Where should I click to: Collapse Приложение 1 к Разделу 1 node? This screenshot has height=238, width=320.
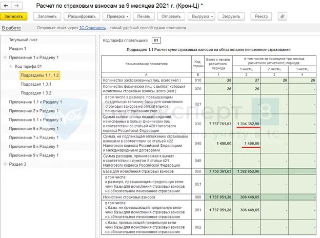(x=5, y=57)
